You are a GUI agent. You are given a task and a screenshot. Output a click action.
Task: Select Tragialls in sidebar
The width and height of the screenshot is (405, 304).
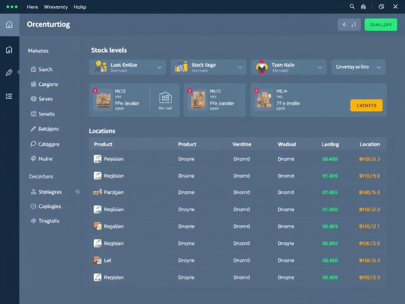point(49,221)
